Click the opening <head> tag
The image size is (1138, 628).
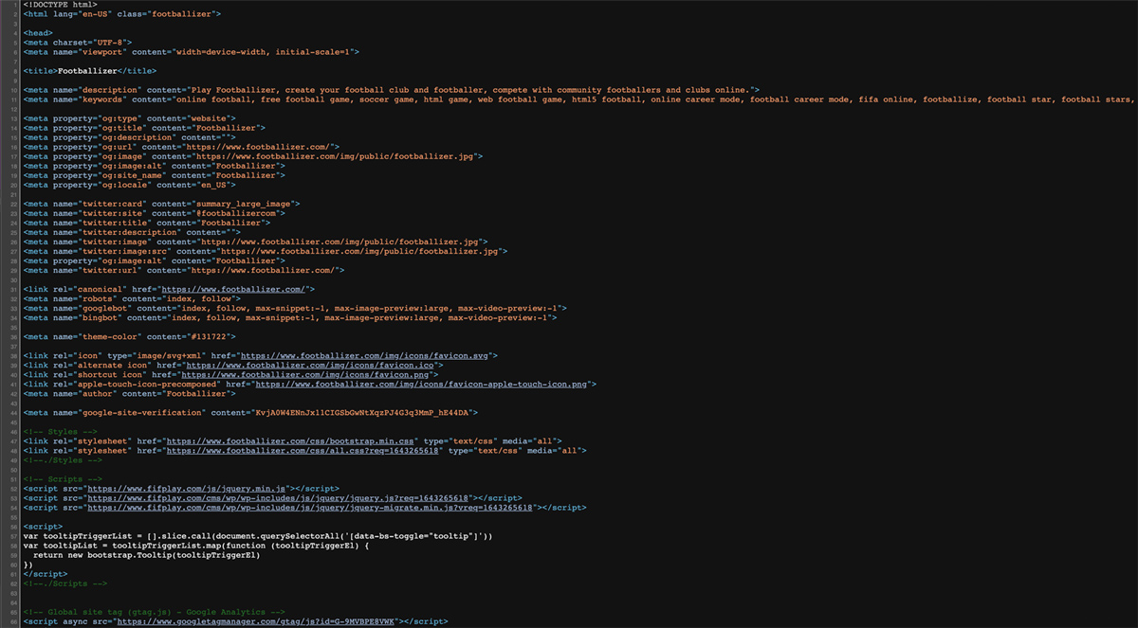point(37,33)
